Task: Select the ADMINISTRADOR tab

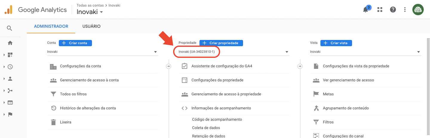Action: 51,26
